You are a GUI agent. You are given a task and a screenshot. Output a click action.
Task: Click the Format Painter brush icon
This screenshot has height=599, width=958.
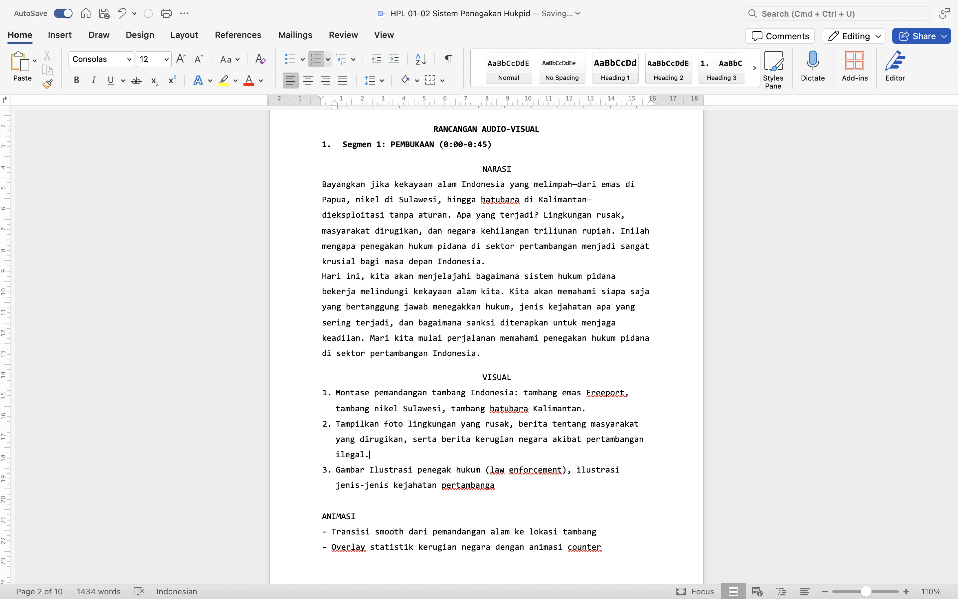(48, 84)
